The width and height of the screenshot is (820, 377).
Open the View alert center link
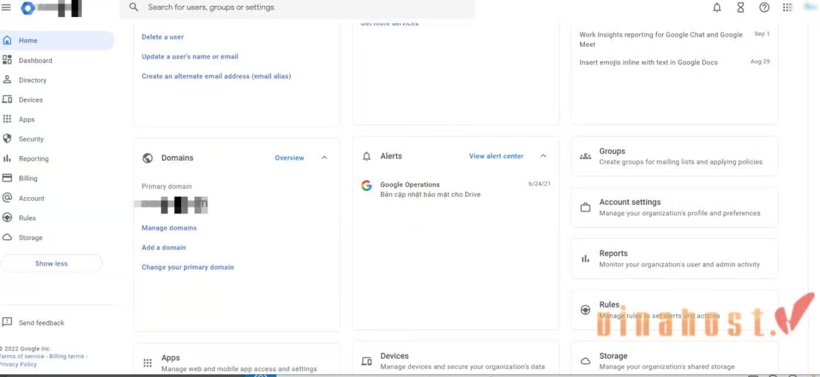point(496,156)
